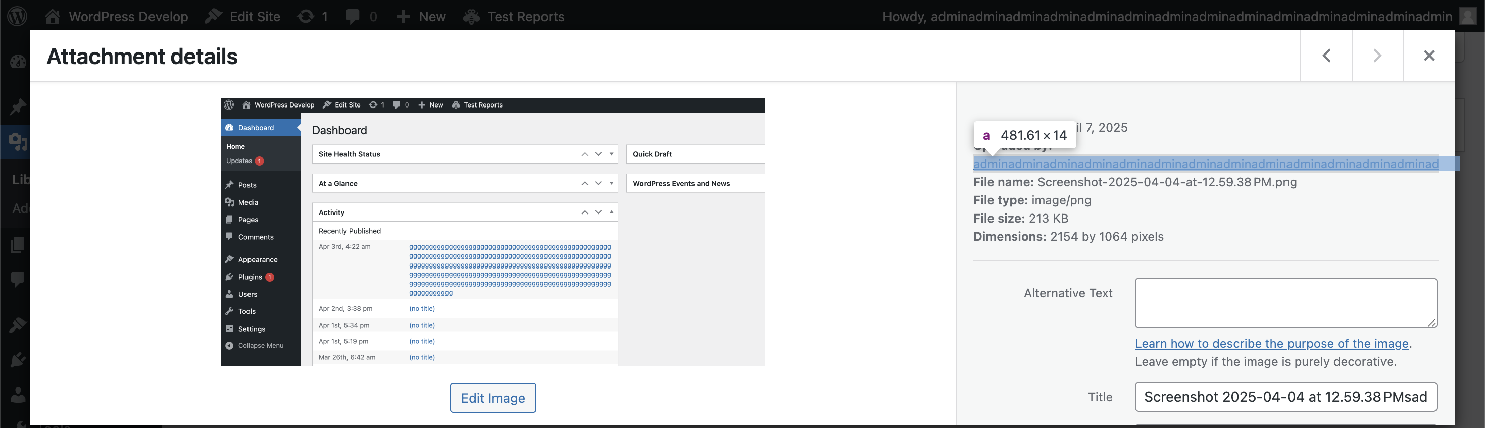This screenshot has width=1485, height=428.
Task: Open Dashboard from the dimmed sidebar
Action: (x=17, y=61)
